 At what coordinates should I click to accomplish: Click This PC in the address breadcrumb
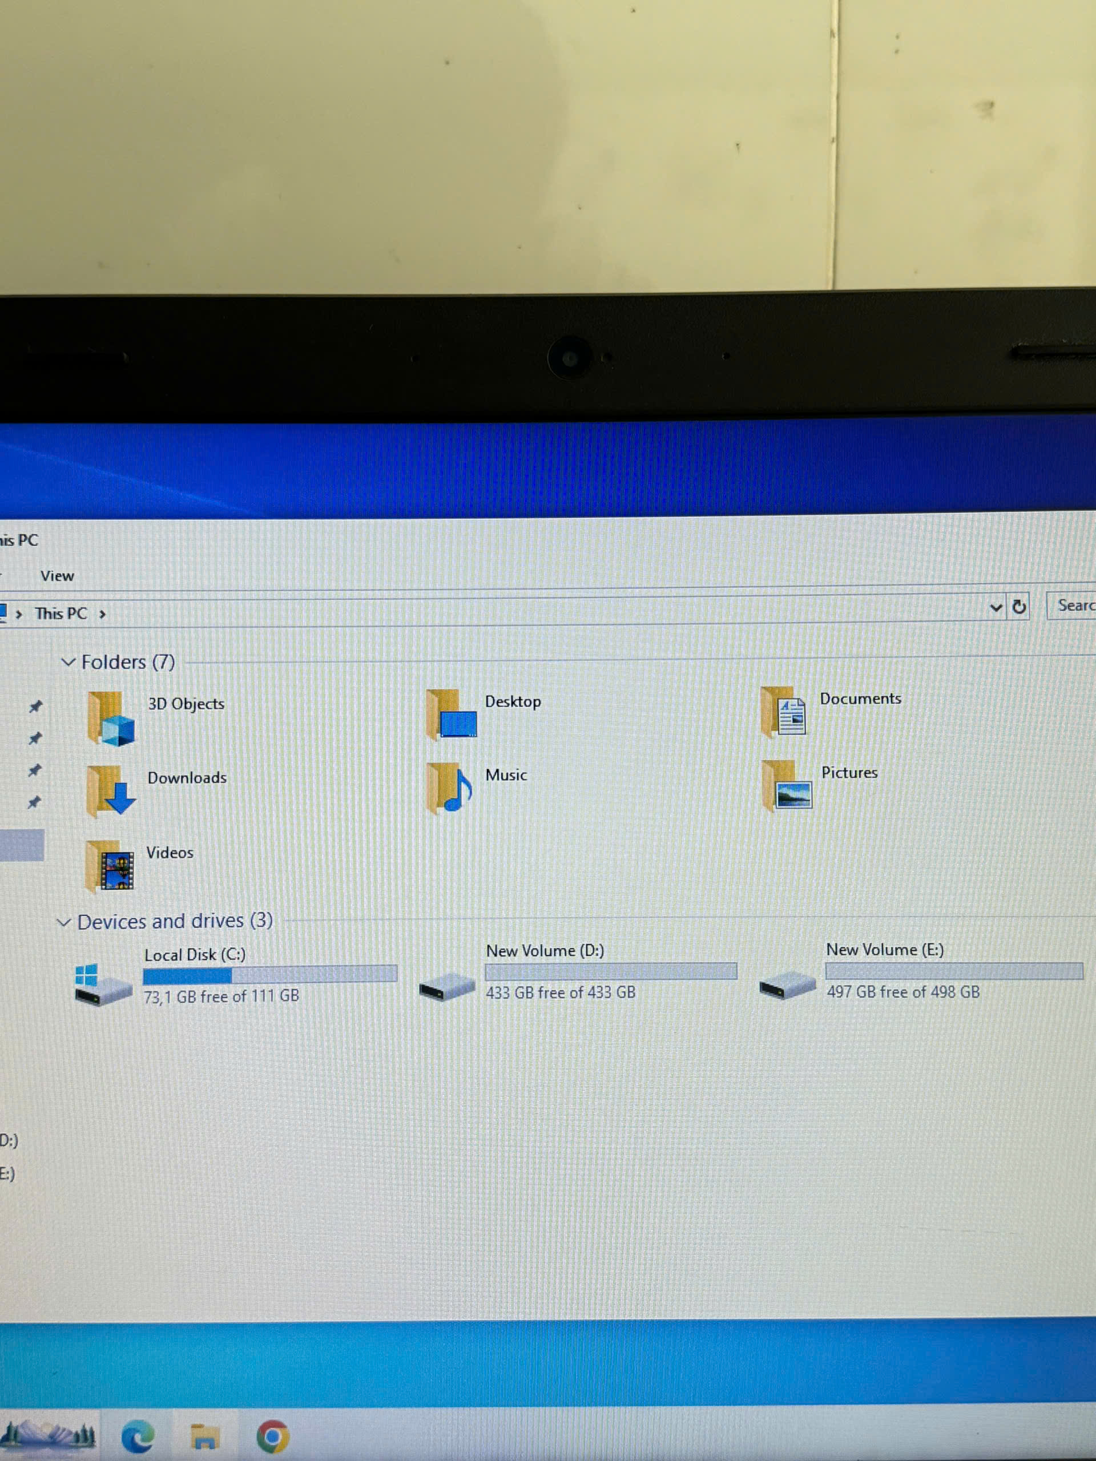tap(61, 614)
